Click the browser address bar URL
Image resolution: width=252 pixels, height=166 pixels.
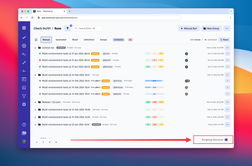108,18
